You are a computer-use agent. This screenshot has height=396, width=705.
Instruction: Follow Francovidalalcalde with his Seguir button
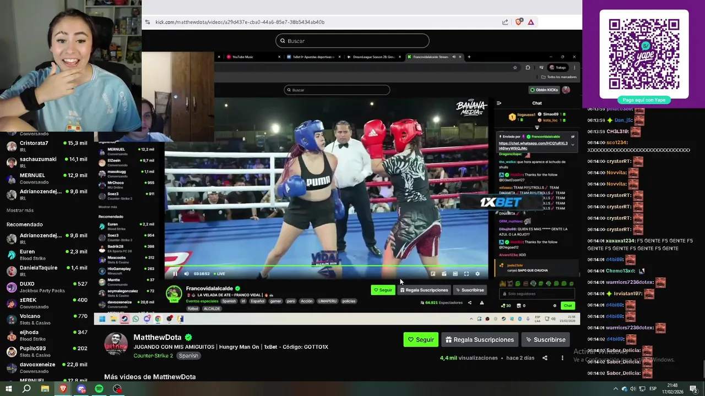pos(383,290)
